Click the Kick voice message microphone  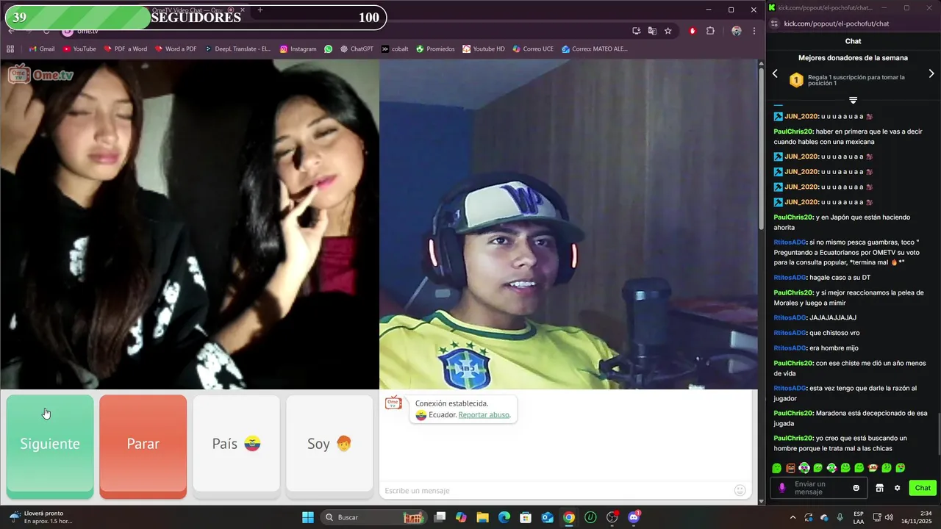781,488
